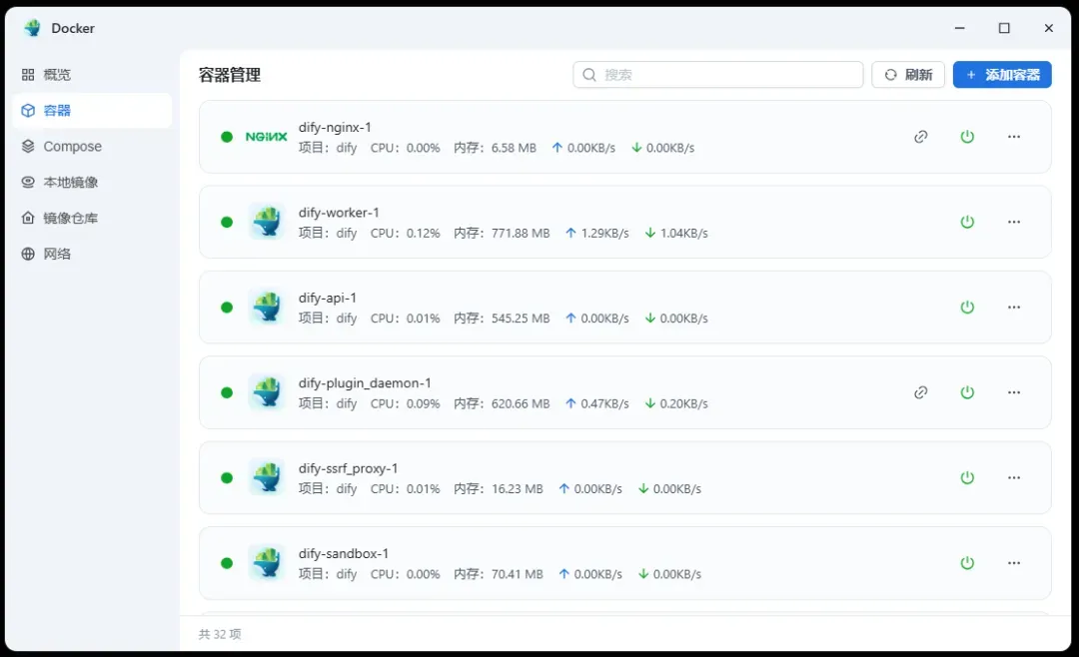Click the green status dot of dify-worker-1
The height and width of the screenshot is (657, 1079).
point(227,222)
